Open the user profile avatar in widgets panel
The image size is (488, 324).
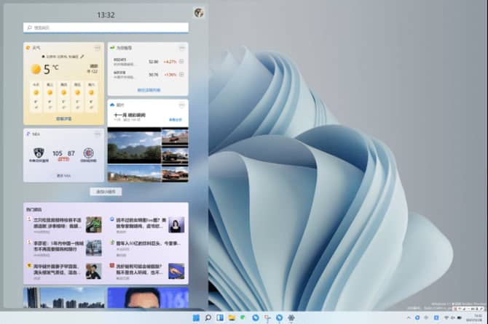coord(198,12)
